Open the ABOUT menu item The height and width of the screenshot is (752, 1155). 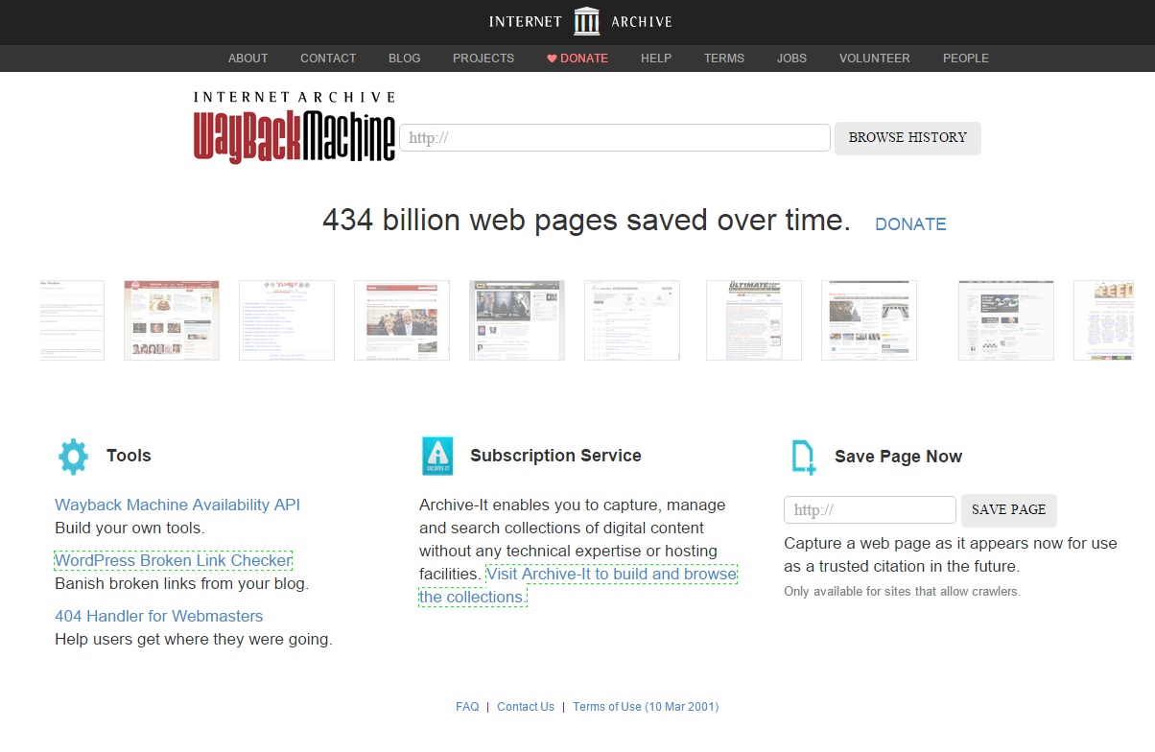(x=247, y=59)
